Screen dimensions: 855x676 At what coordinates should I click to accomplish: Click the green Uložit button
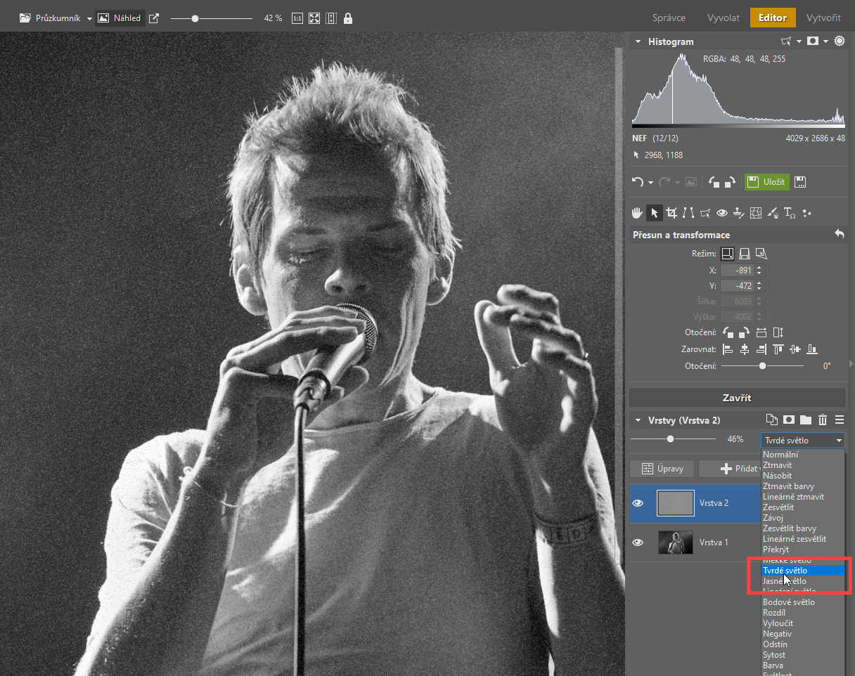[x=767, y=182]
